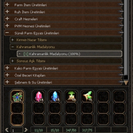Expand Farm İtem Üretimleri category
The height and width of the screenshot is (133, 133).
[63, 5]
